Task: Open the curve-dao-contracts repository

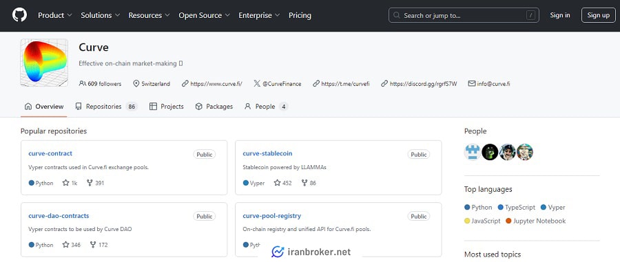Action: pyautogui.click(x=59, y=215)
